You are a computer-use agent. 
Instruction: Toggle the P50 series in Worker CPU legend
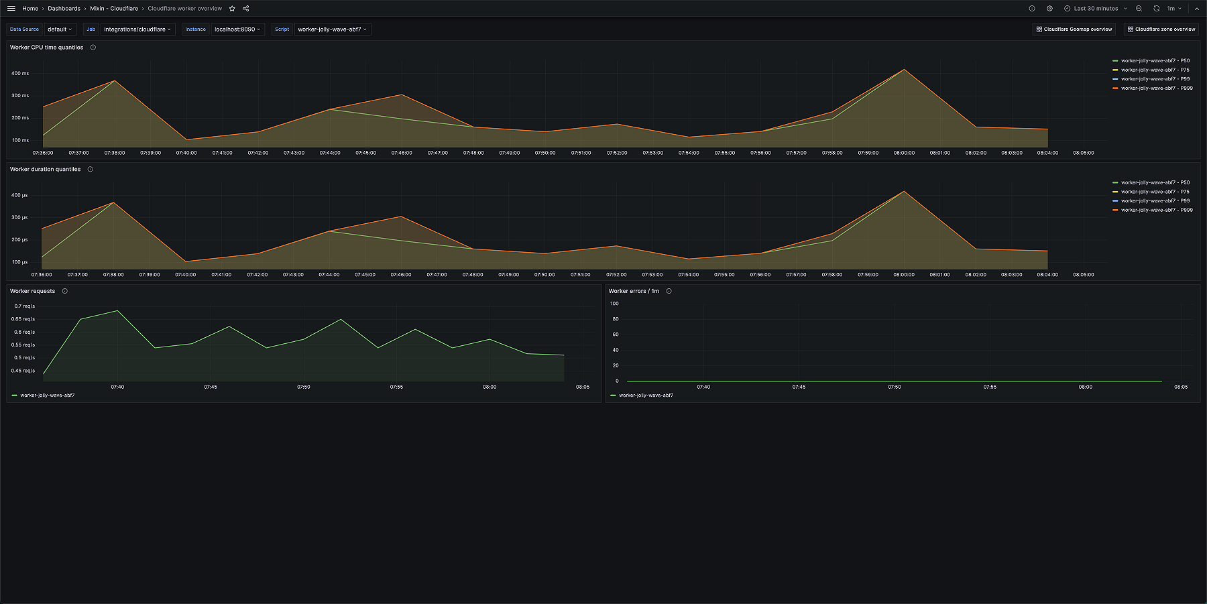(x=1153, y=60)
